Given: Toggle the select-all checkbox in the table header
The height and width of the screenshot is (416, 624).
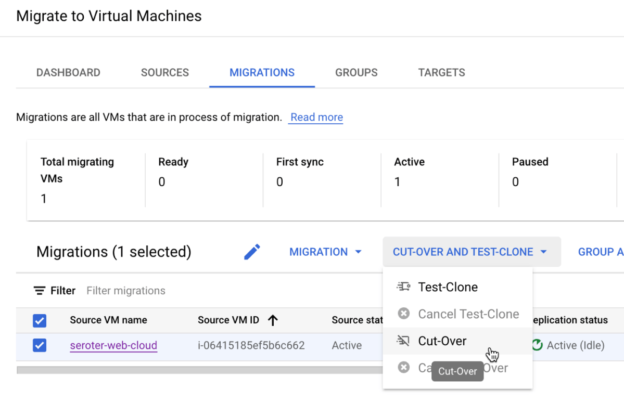Looking at the screenshot, I should [x=40, y=320].
